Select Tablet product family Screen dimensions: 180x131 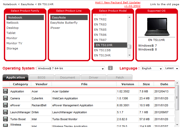pos(11,33)
